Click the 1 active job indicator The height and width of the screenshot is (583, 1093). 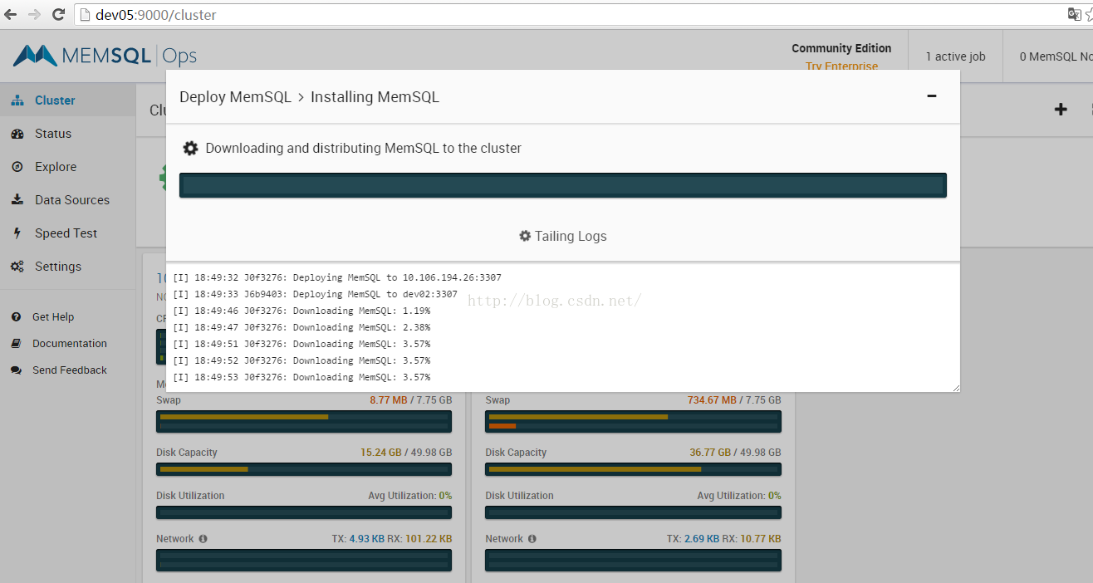pyautogui.click(x=955, y=56)
